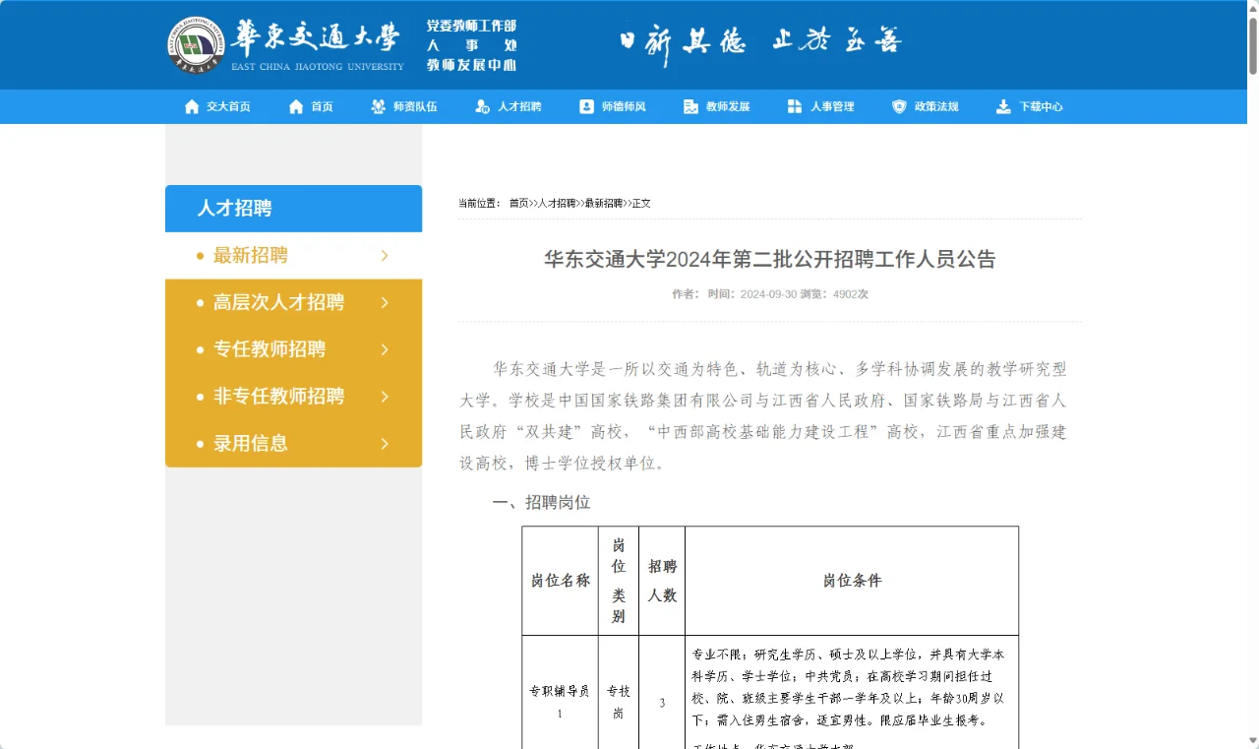Click the 党委教师工作部 header text
The height and width of the screenshot is (749, 1259).
coord(471,26)
